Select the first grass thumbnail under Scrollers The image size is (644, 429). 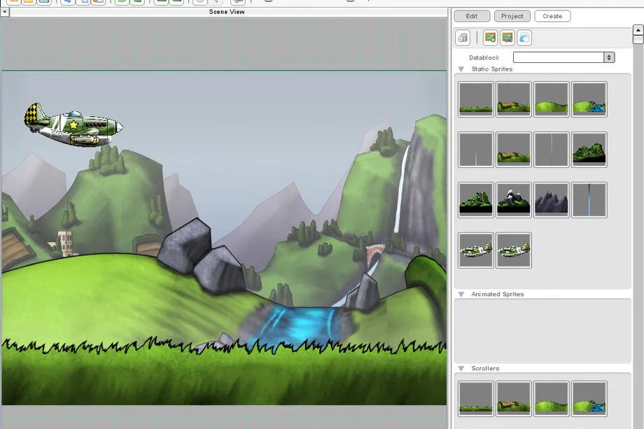[x=476, y=399]
